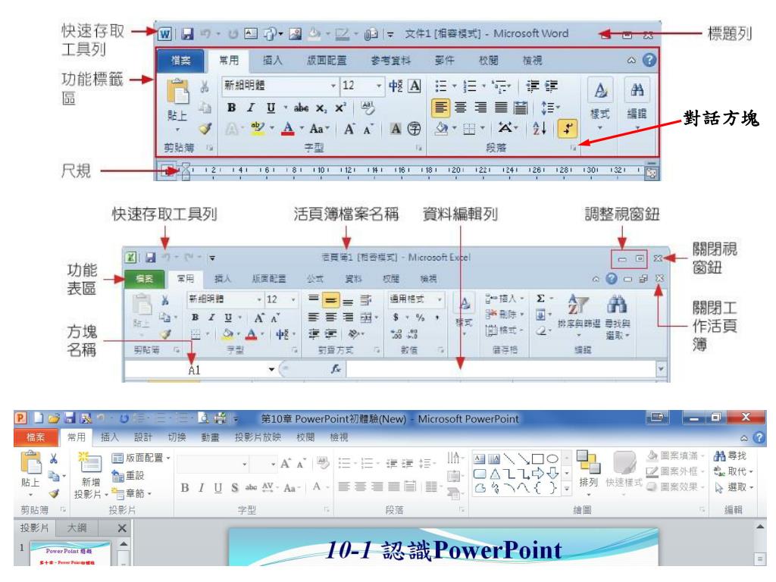Image resolution: width=776 pixels, height=582 pixels.
Task: Click the Save icon in Word's quick access toolbar
Action: (x=187, y=33)
